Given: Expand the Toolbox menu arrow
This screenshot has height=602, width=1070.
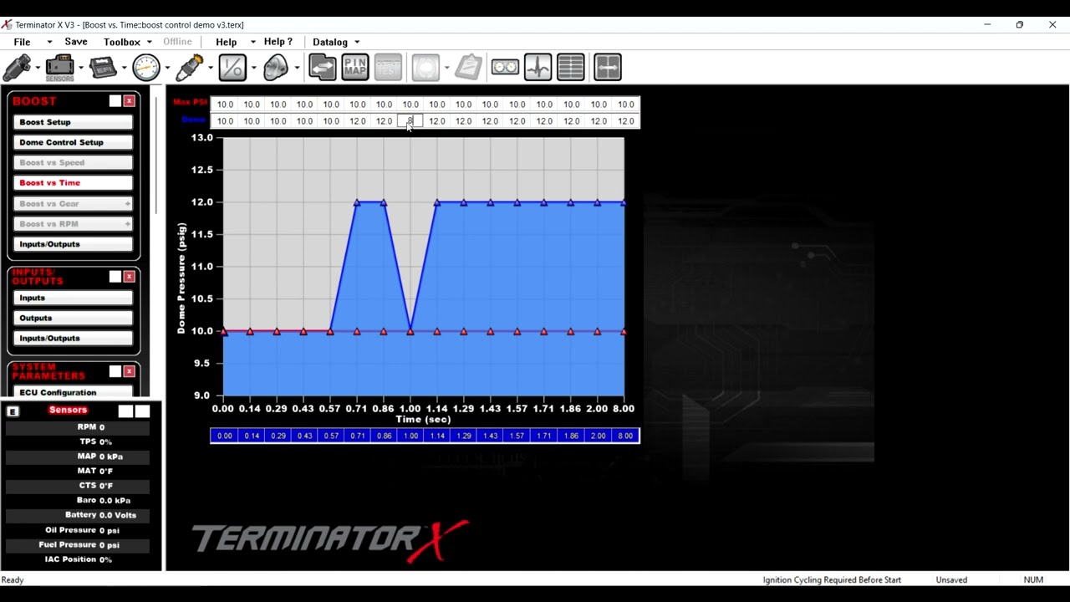Looking at the screenshot, I should [x=150, y=42].
